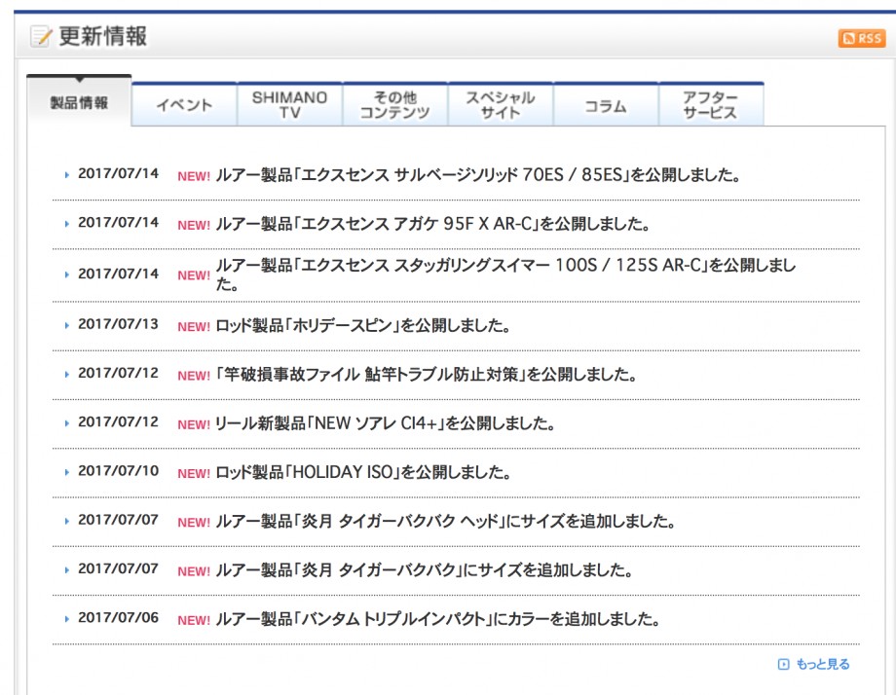Switch to the イベント tab
Screen dimensions: 896x695
(185, 104)
